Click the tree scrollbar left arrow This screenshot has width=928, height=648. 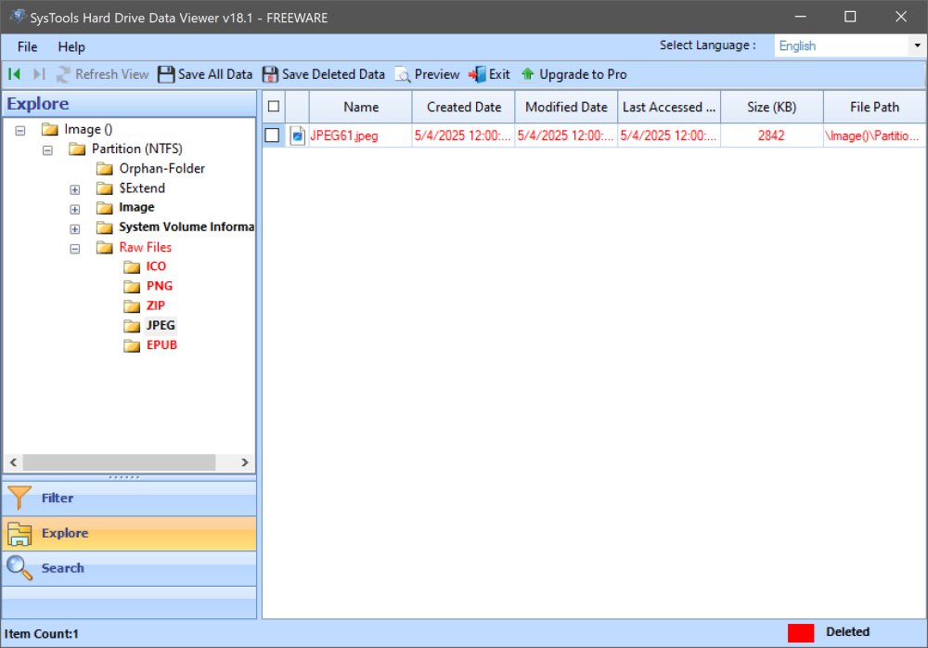[x=14, y=462]
